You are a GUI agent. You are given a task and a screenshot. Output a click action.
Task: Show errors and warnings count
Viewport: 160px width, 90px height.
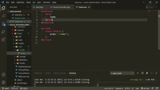tap(24, 88)
